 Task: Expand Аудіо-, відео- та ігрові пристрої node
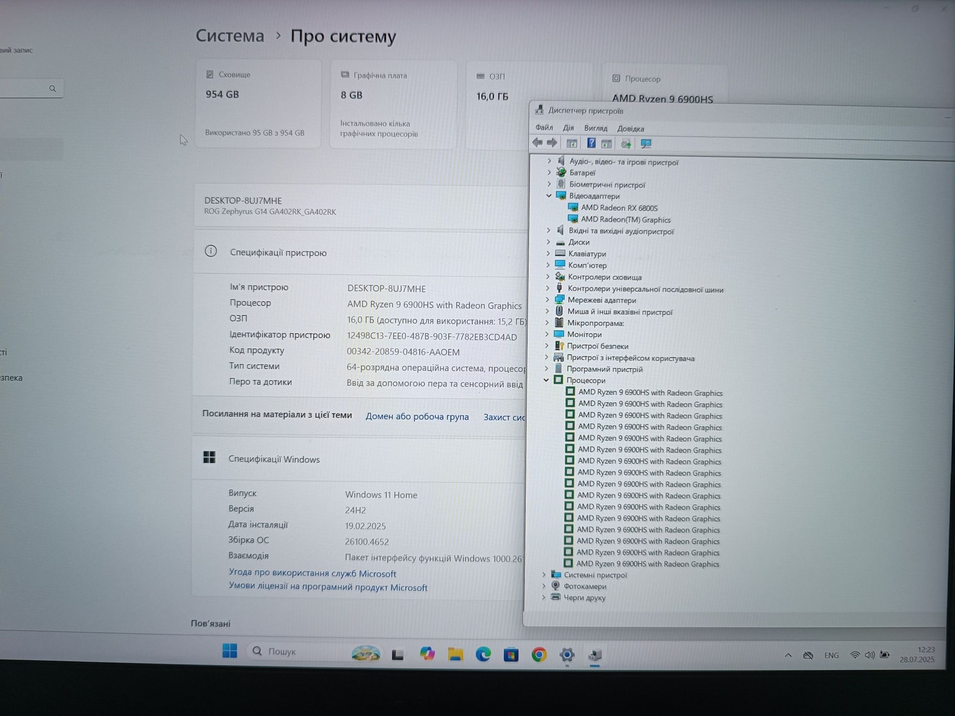[549, 161]
